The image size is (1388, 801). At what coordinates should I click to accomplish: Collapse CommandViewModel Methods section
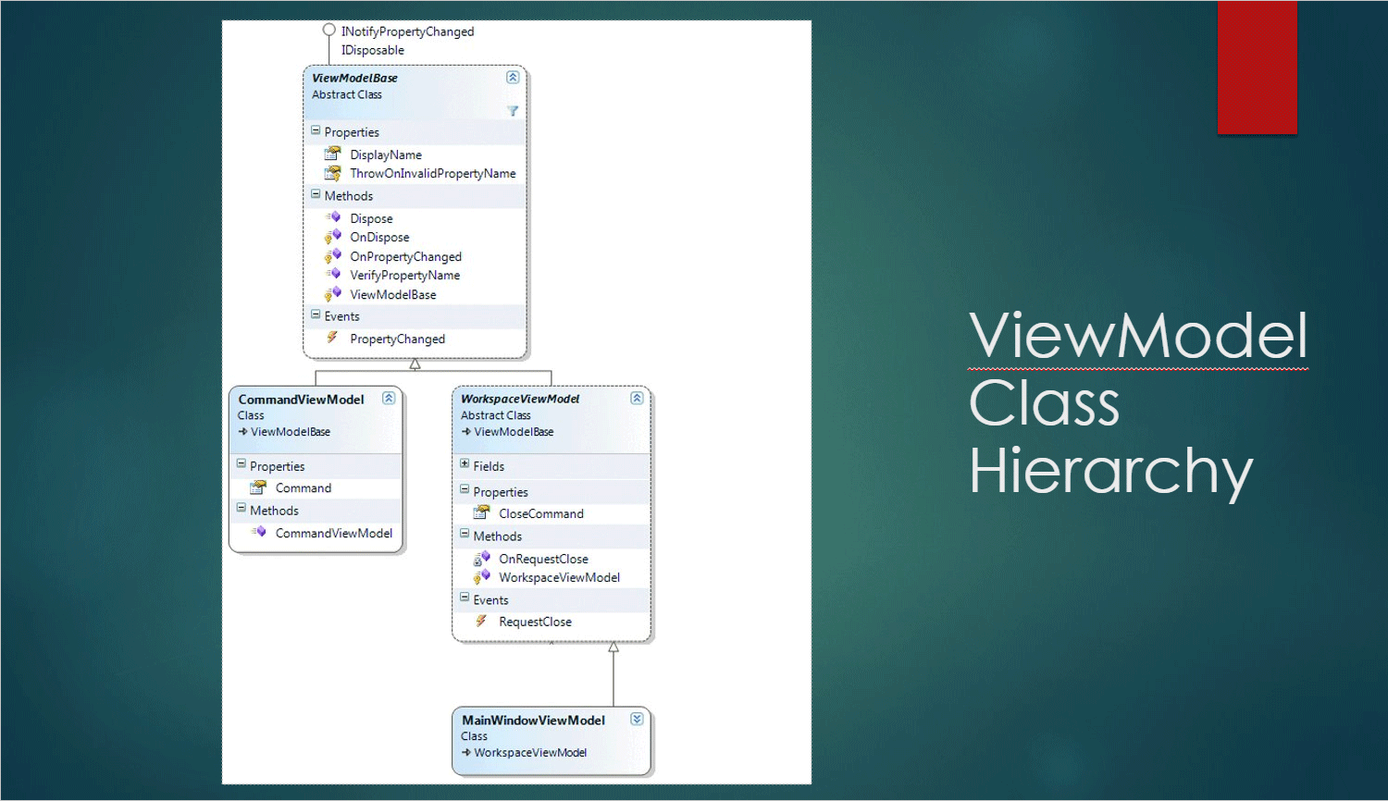[x=242, y=510]
